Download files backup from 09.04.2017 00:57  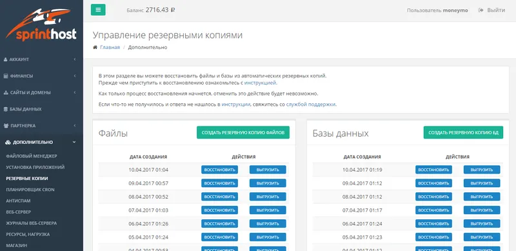pyautogui.click(x=268, y=183)
